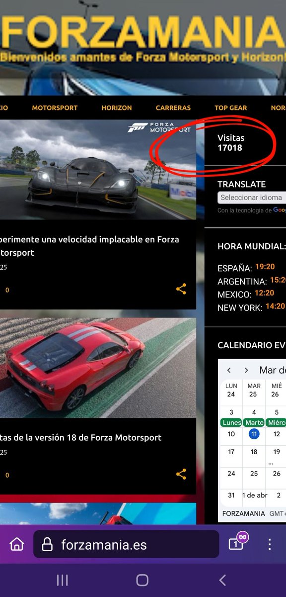Tap the ESPAÑA 19:20 time entry
The width and height of the screenshot is (286, 597).
pyautogui.click(x=246, y=267)
